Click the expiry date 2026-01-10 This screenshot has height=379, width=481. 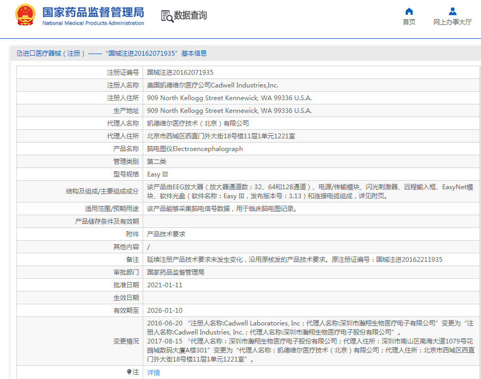164,311
